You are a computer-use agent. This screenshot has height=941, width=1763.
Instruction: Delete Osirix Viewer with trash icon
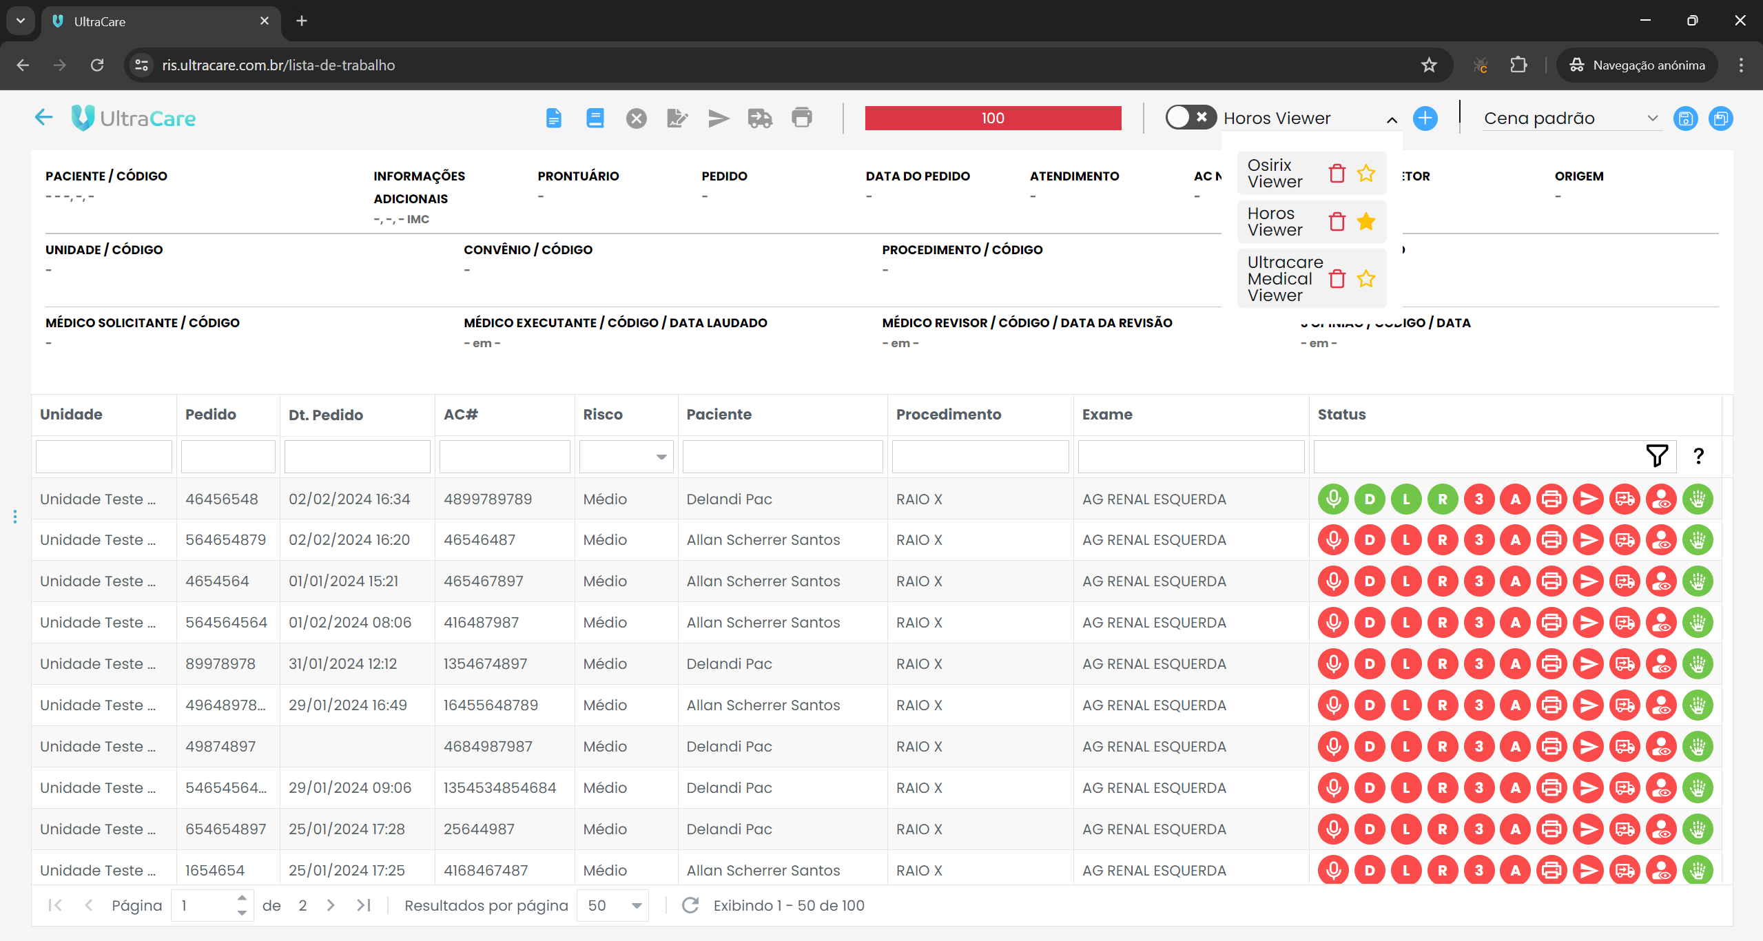pos(1337,173)
